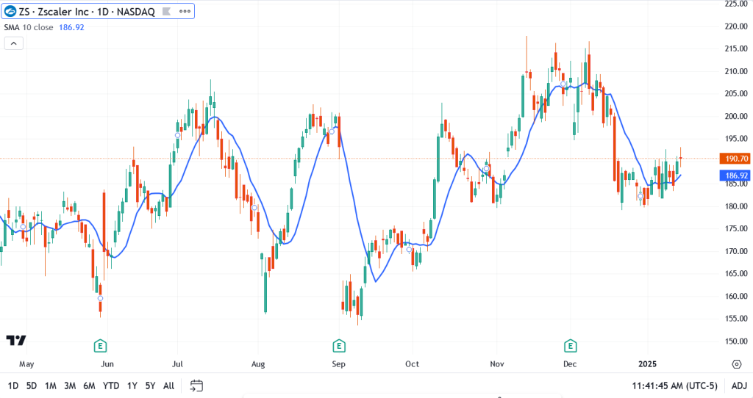Switch to the 6M time range
The width and height of the screenshot is (753, 398).
(88, 386)
